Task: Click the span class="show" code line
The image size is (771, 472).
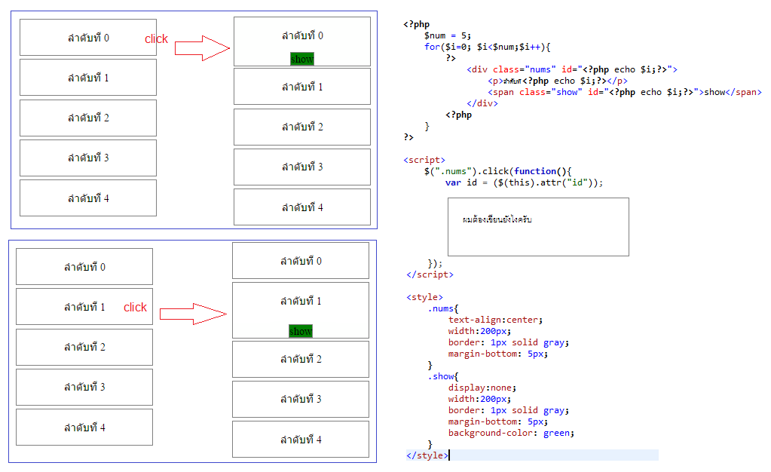Action: [x=625, y=92]
